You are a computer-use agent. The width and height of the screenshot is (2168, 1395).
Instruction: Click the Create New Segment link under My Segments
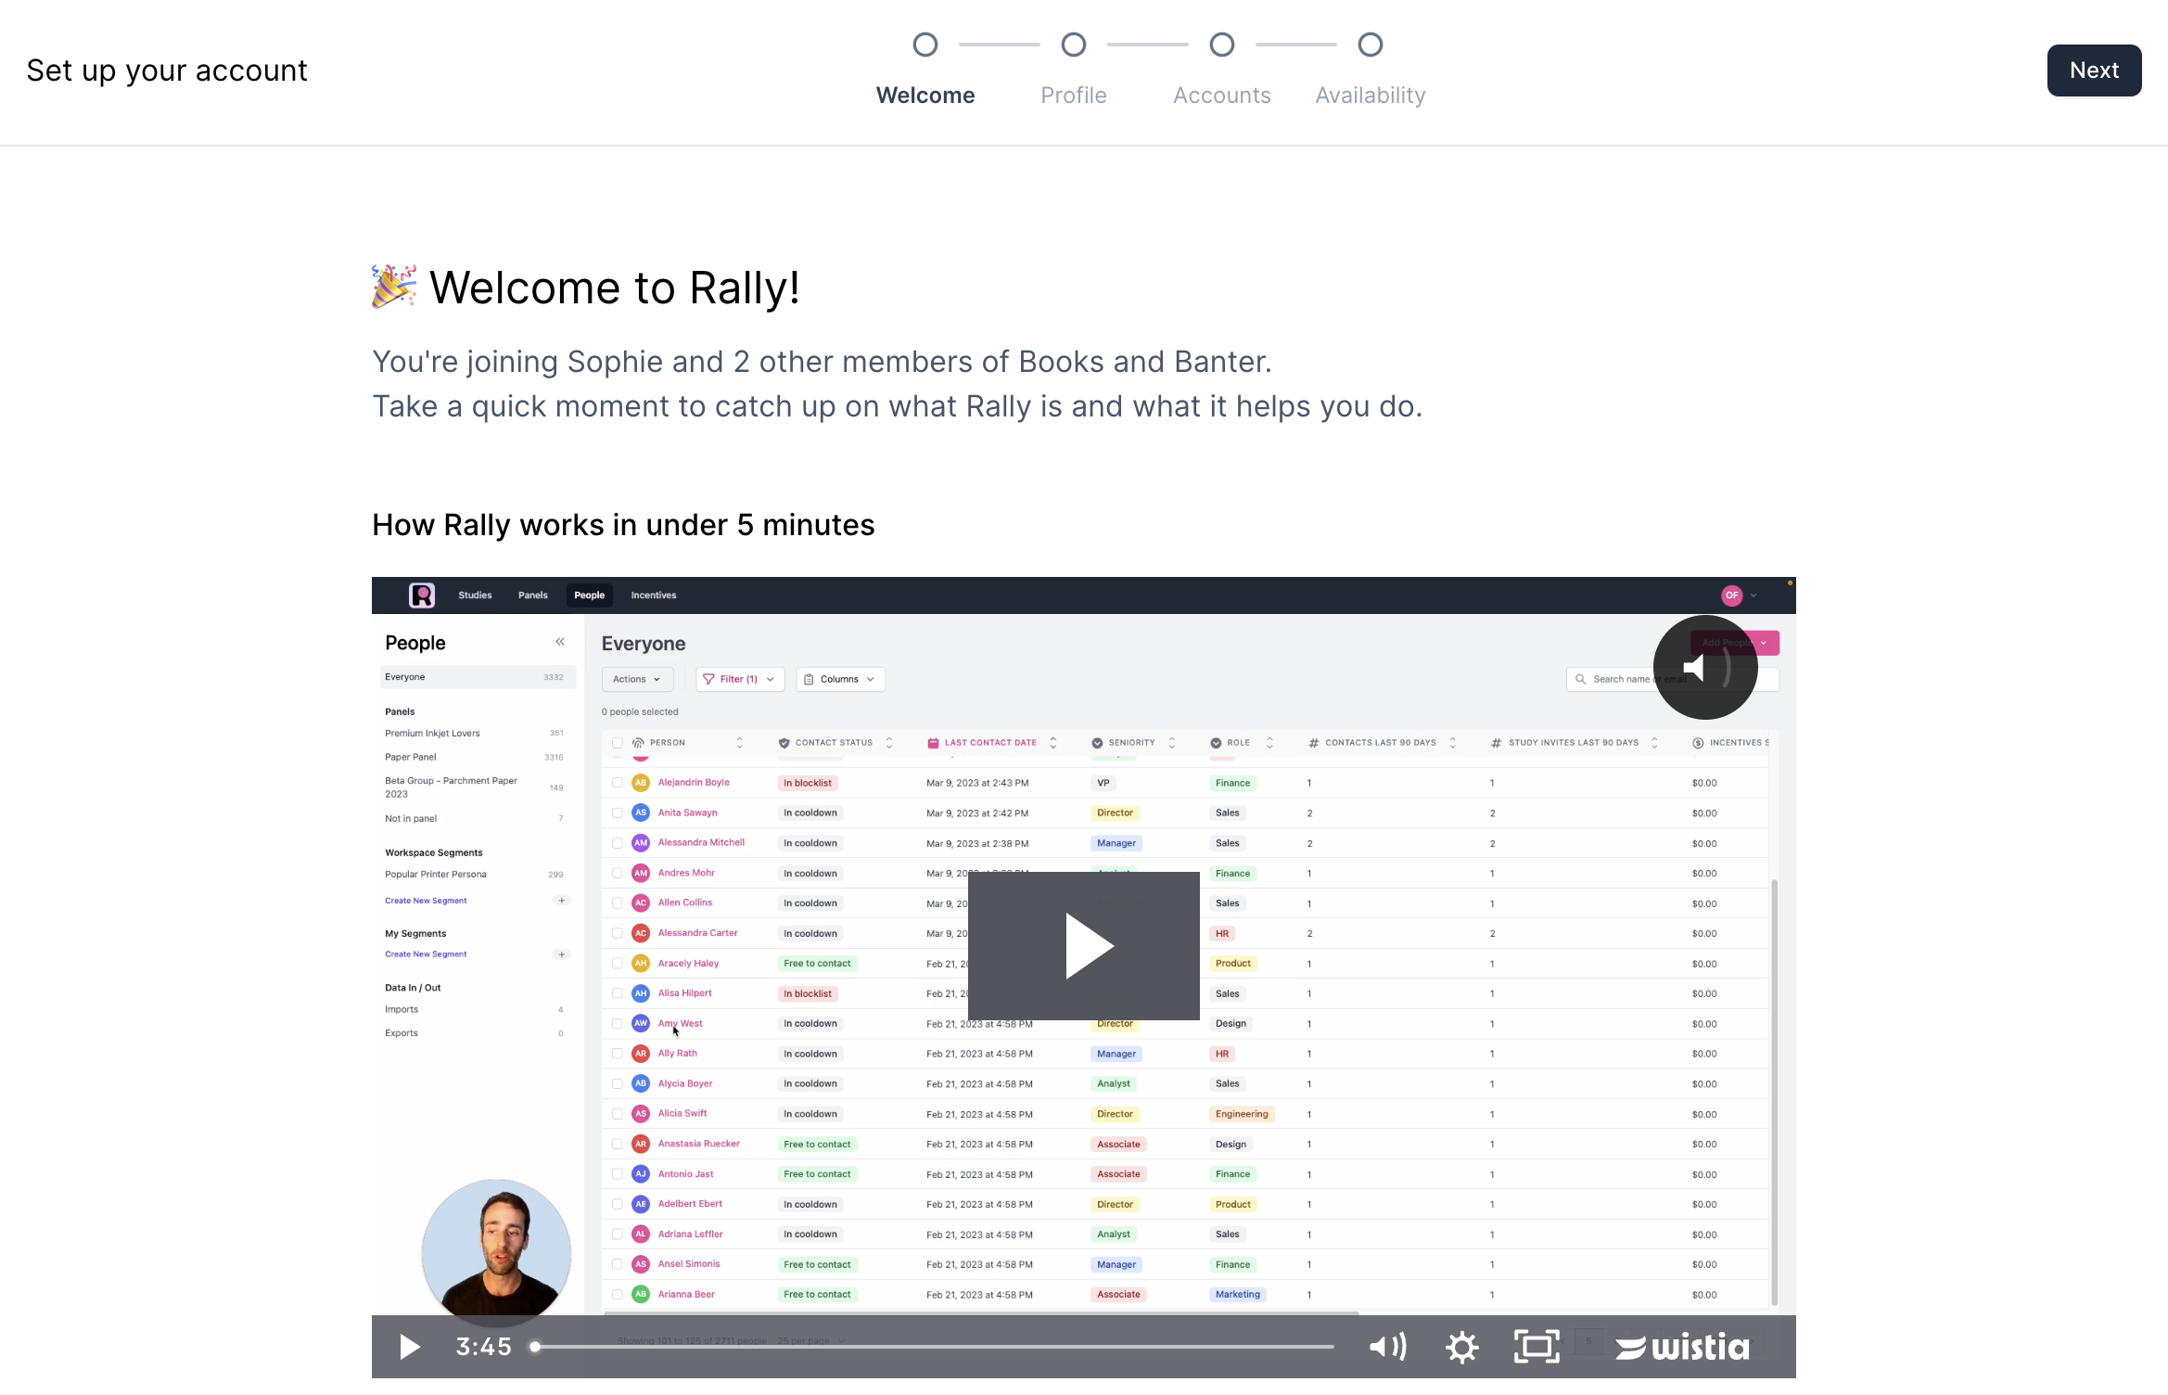coord(426,953)
